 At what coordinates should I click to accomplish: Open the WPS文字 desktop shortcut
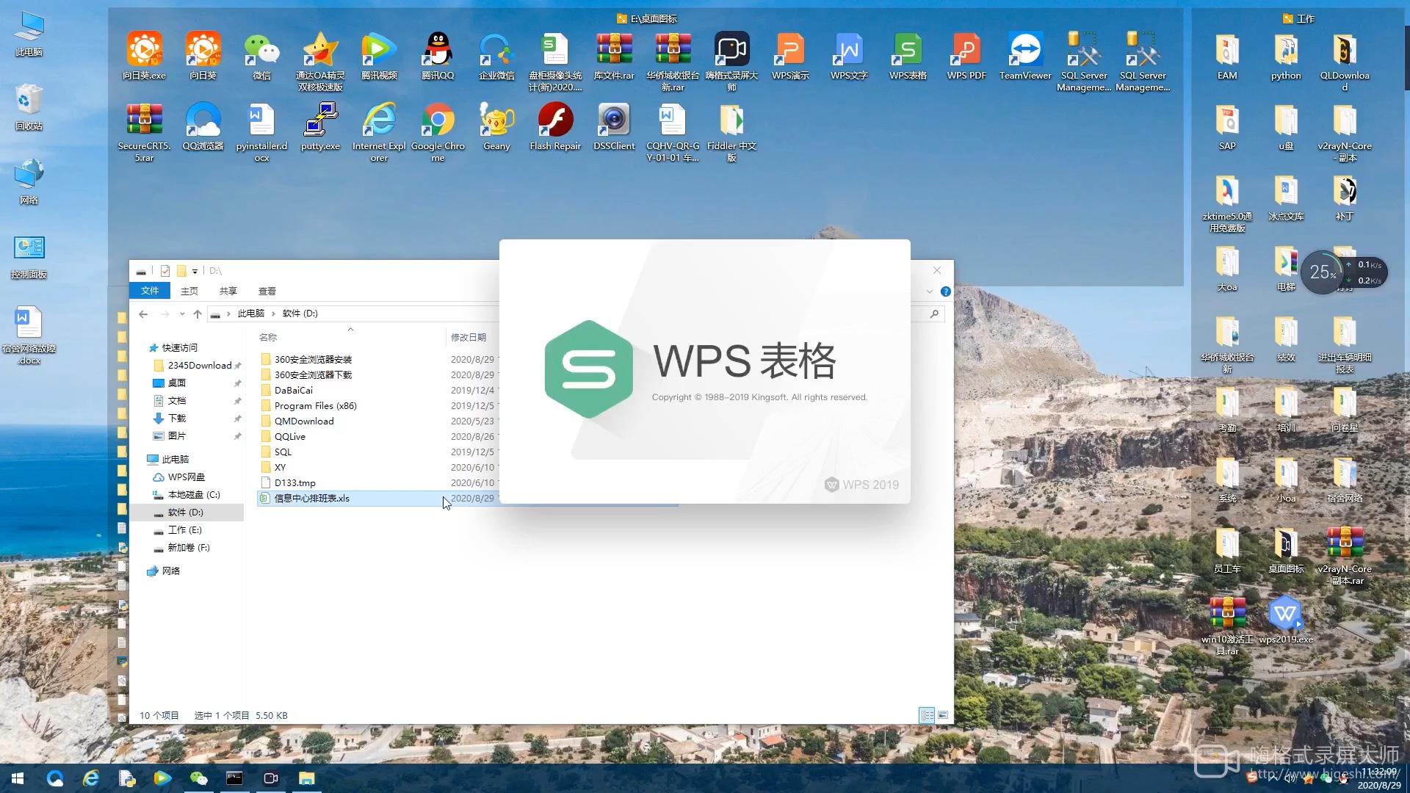tap(849, 57)
